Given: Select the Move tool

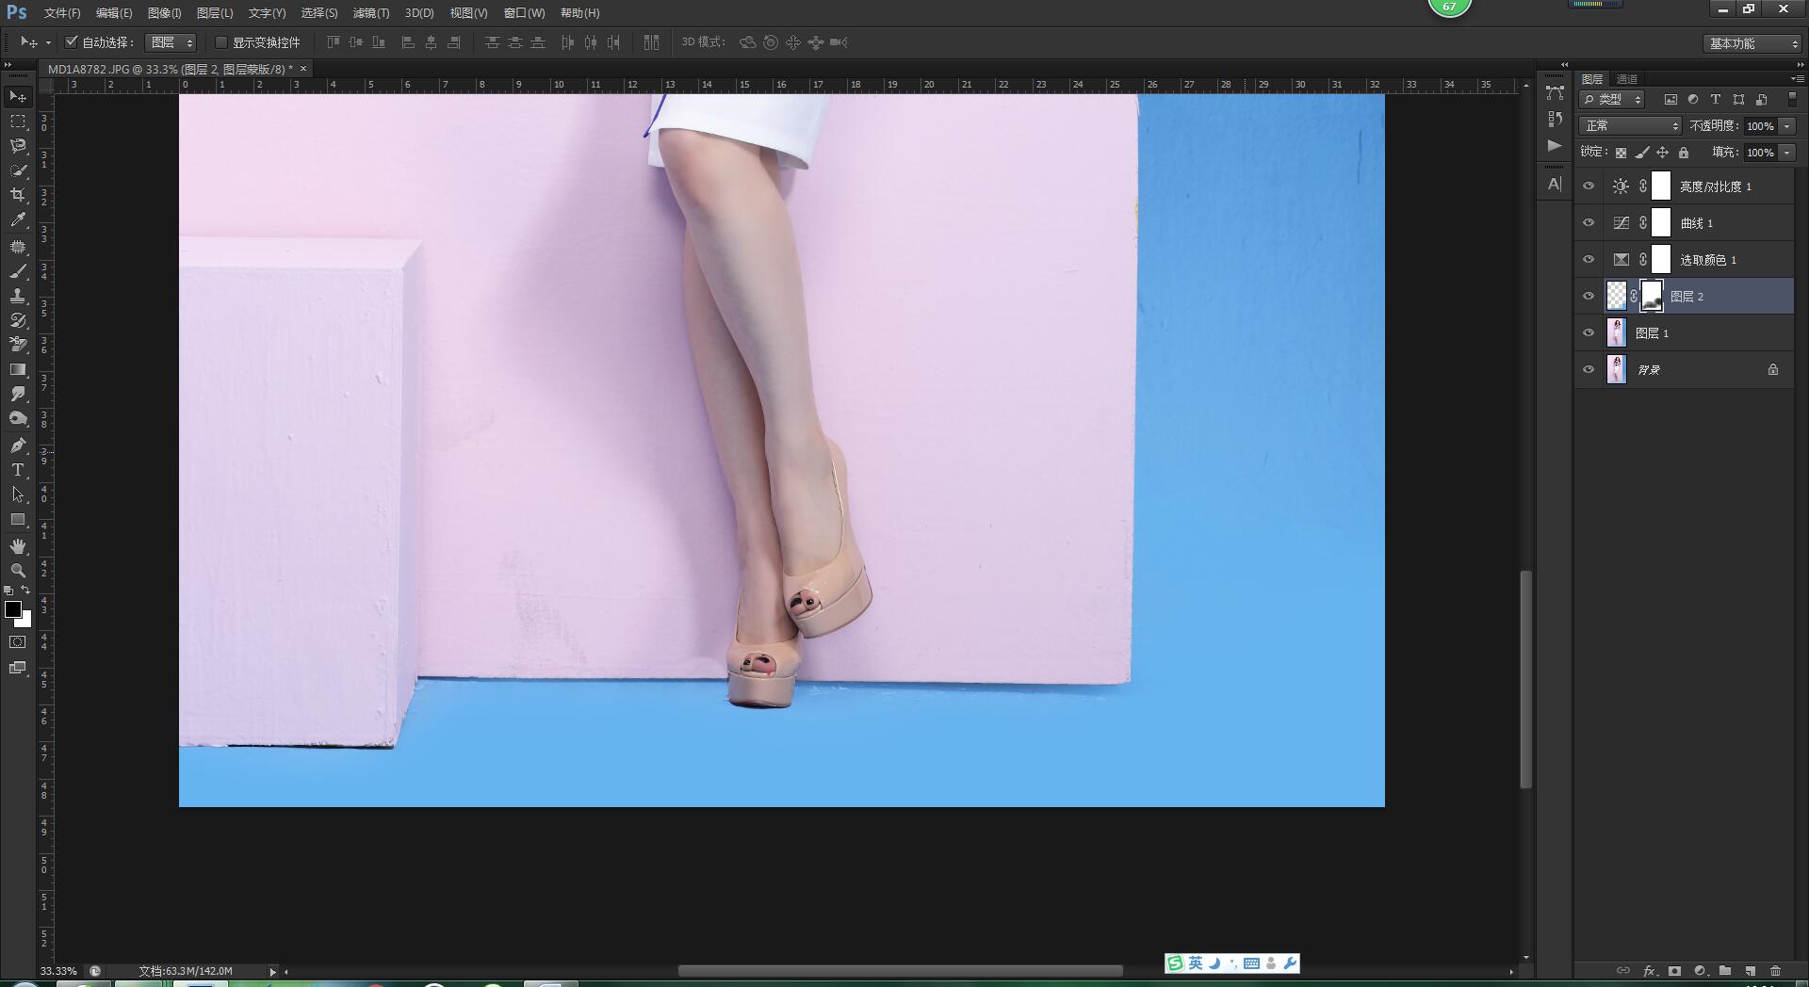Looking at the screenshot, I should click(x=18, y=97).
